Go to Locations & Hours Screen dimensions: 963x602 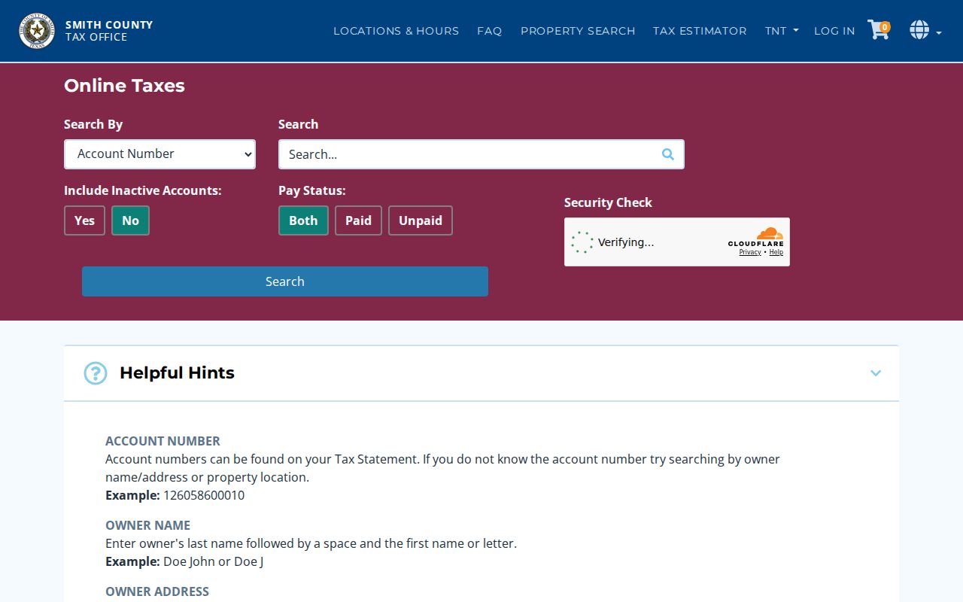396,31
